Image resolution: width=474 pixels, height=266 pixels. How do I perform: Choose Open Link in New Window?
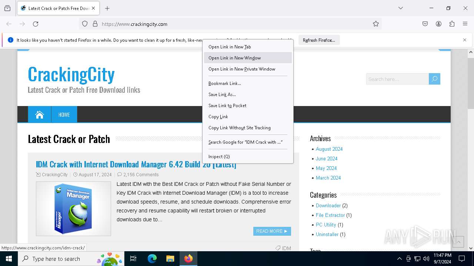248,58
